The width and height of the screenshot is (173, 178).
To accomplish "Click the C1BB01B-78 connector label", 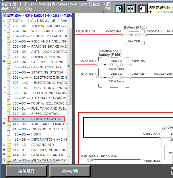I will coord(152,161).
